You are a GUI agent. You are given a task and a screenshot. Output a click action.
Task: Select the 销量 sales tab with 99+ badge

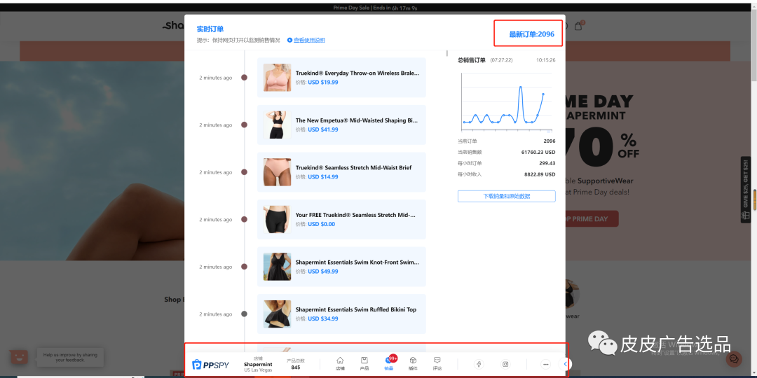tap(389, 363)
